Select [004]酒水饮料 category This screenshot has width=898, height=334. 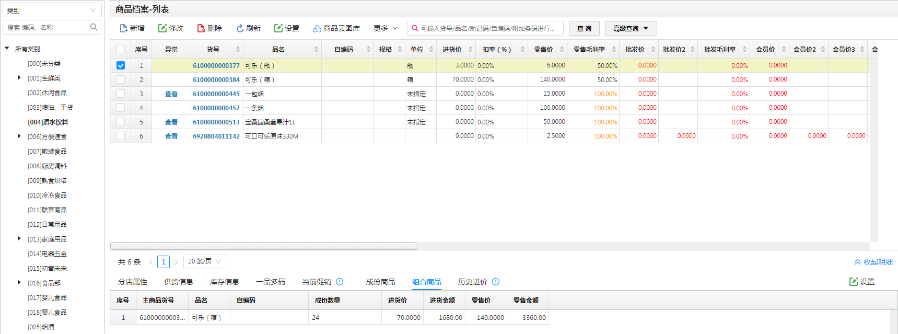[x=48, y=122]
